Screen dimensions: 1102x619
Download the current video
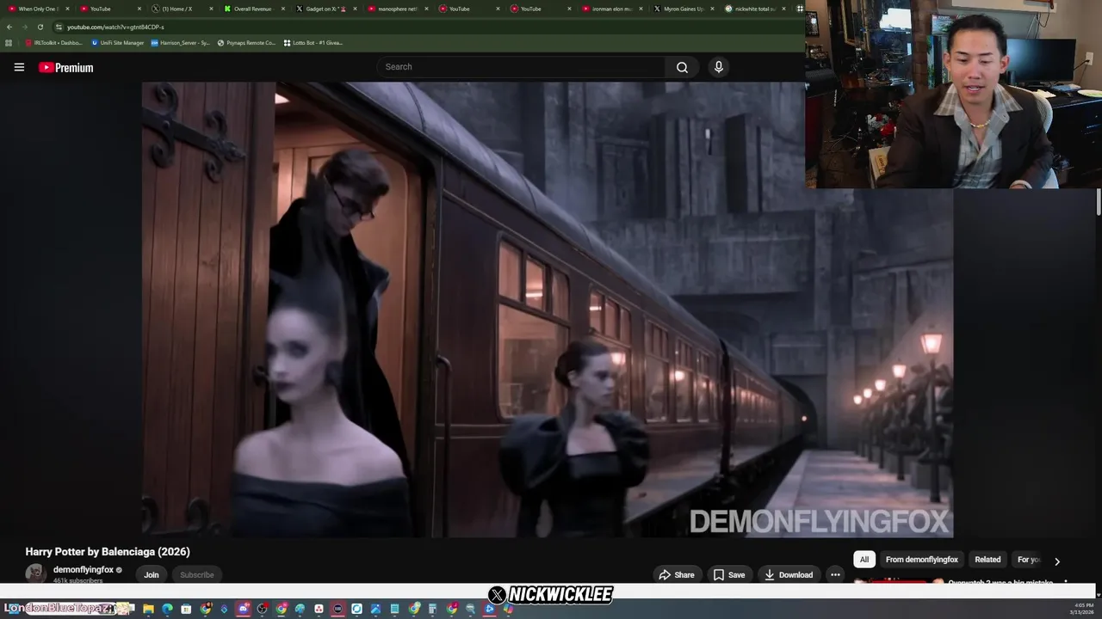point(789,574)
